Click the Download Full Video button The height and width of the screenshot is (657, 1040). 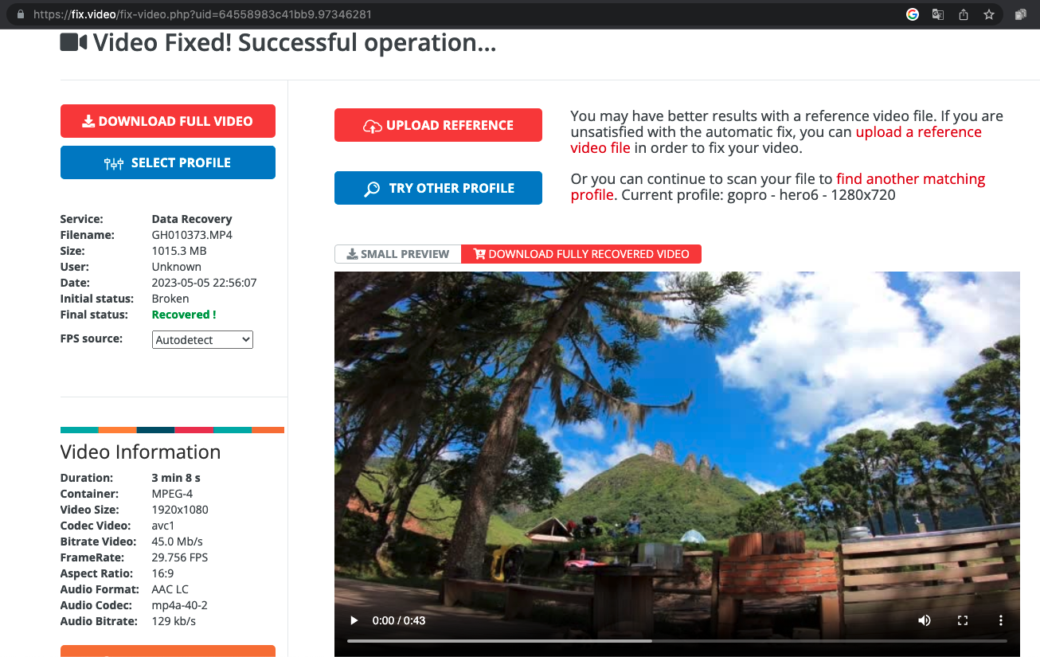click(x=168, y=121)
